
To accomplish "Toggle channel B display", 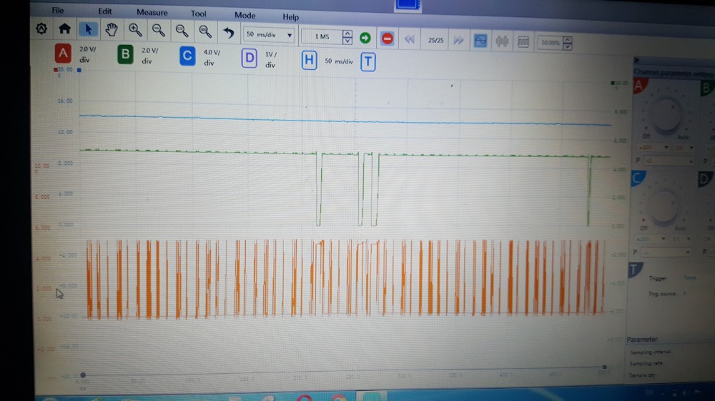I will [125, 54].
